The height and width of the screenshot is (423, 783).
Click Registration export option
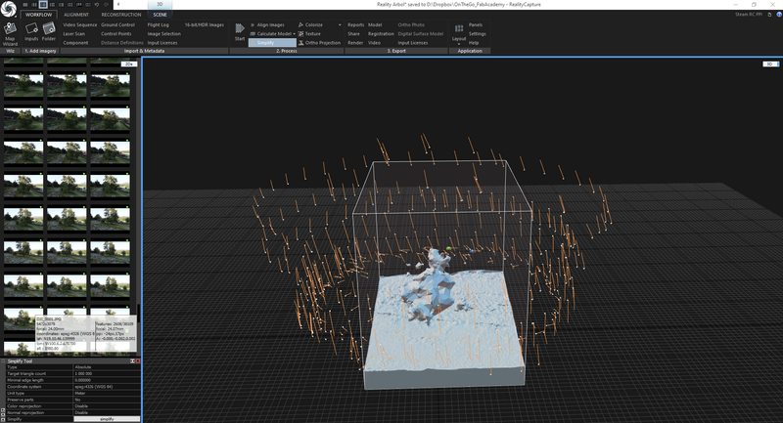click(x=381, y=34)
